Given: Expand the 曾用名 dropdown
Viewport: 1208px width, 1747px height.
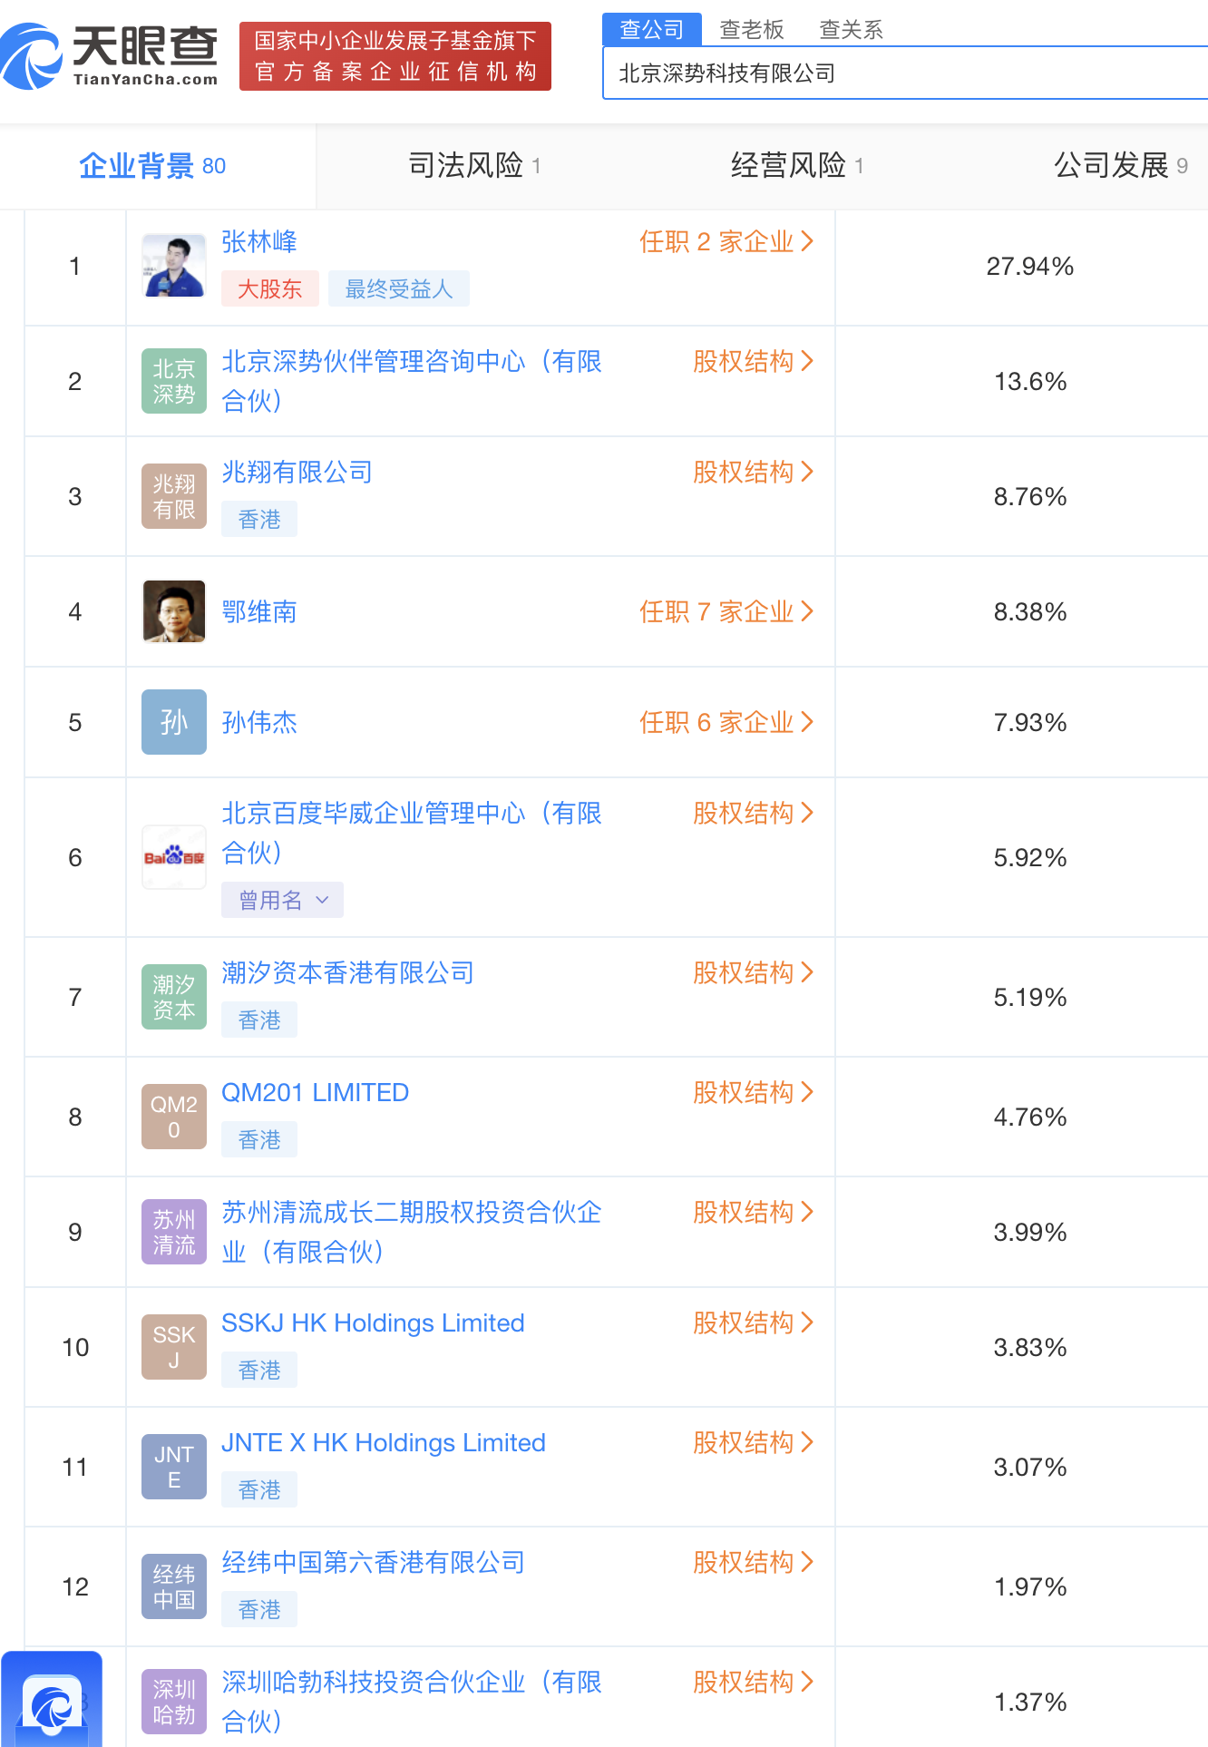Looking at the screenshot, I should (x=282, y=900).
